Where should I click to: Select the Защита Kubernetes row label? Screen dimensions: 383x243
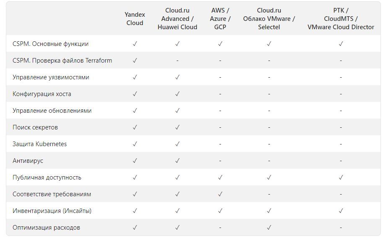point(40,144)
